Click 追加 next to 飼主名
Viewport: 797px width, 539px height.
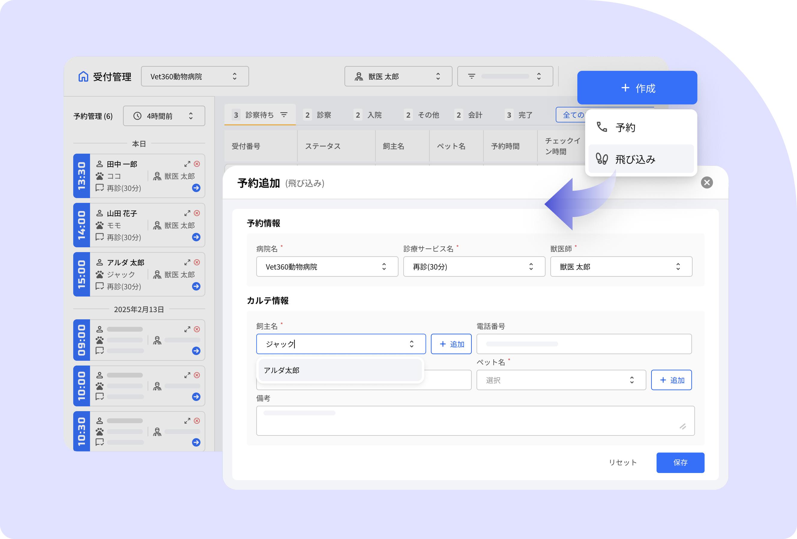(x=451, y=344)
